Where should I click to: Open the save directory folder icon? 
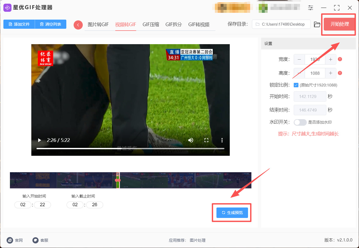tap(317, 24)
